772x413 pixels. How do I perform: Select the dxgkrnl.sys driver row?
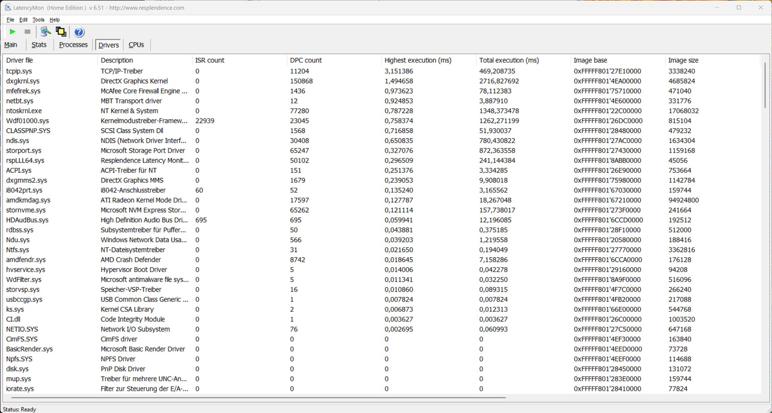tap(23, 81)
